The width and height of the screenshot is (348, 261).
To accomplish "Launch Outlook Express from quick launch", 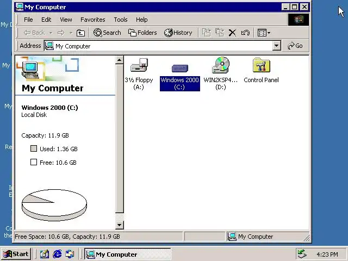I will 70,254.
